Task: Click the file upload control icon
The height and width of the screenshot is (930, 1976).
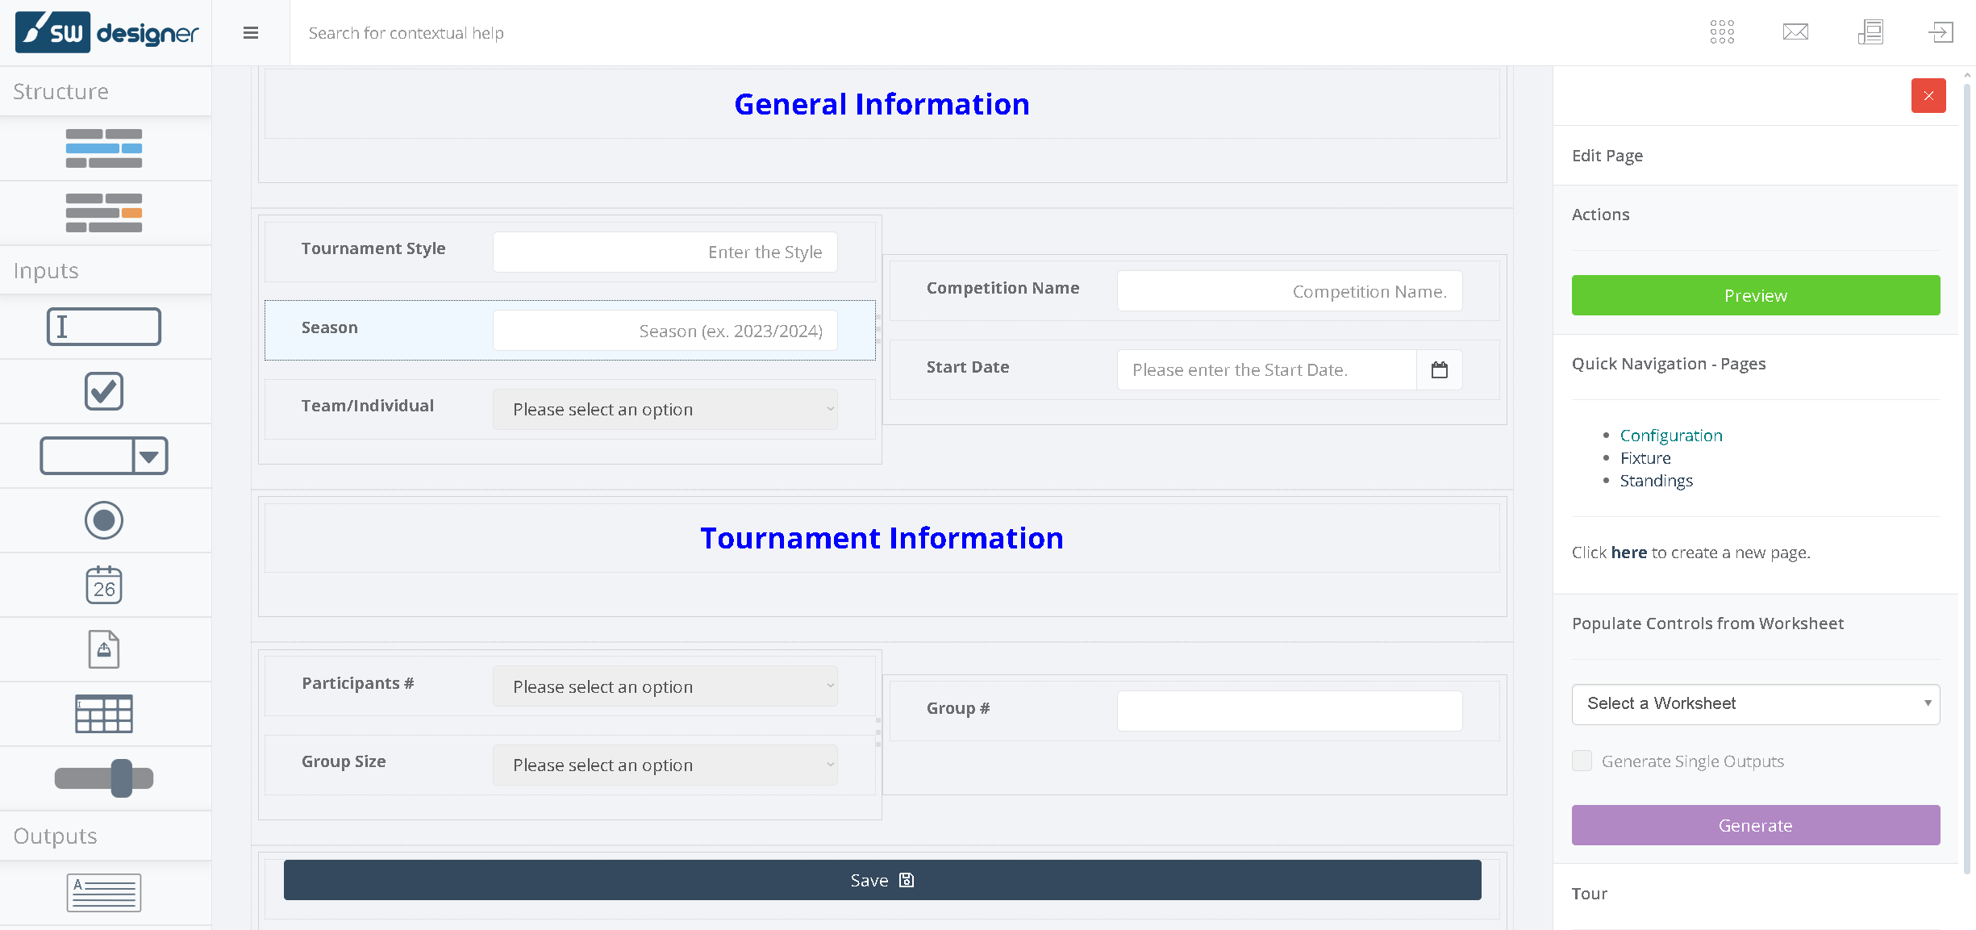Action: pos(104,649)
